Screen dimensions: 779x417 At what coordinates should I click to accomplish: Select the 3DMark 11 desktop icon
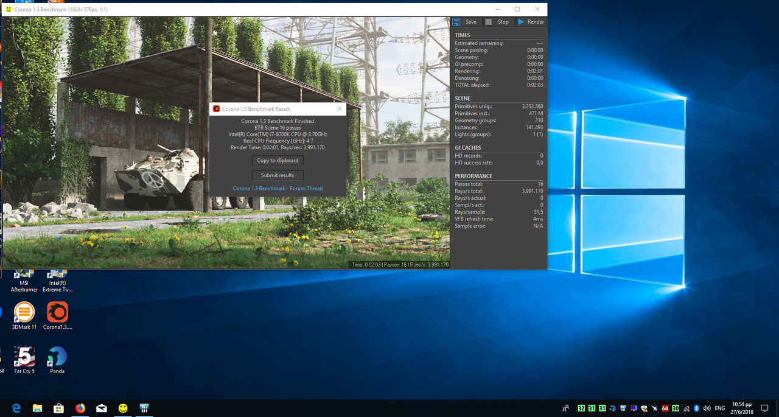pyautogui.click(x=24, y=317)
